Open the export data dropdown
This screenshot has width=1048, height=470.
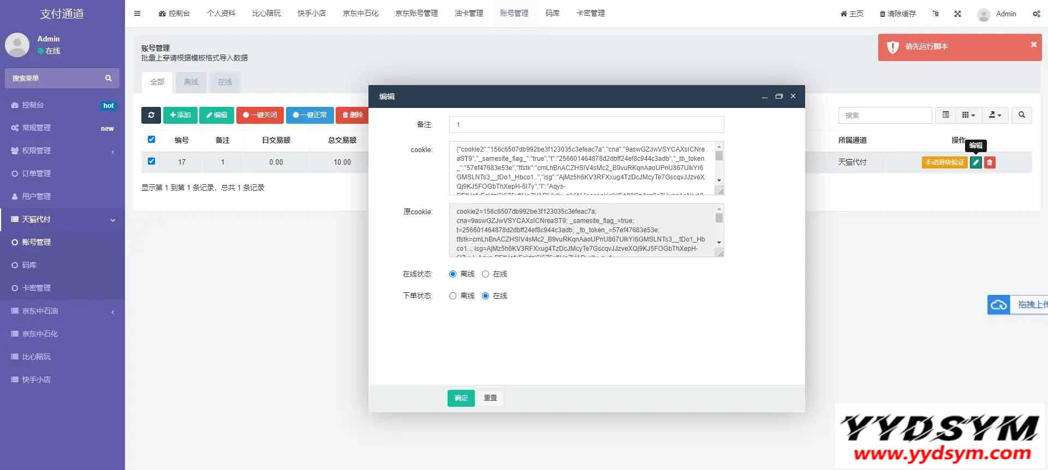click(x=995, y=115)
